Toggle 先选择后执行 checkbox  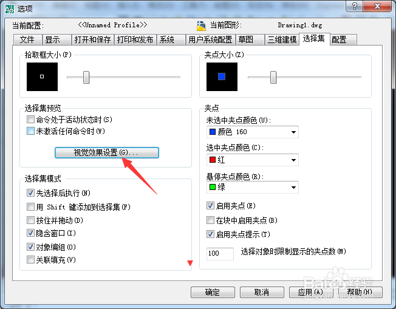pyautogui.click(x=30, y=193)
